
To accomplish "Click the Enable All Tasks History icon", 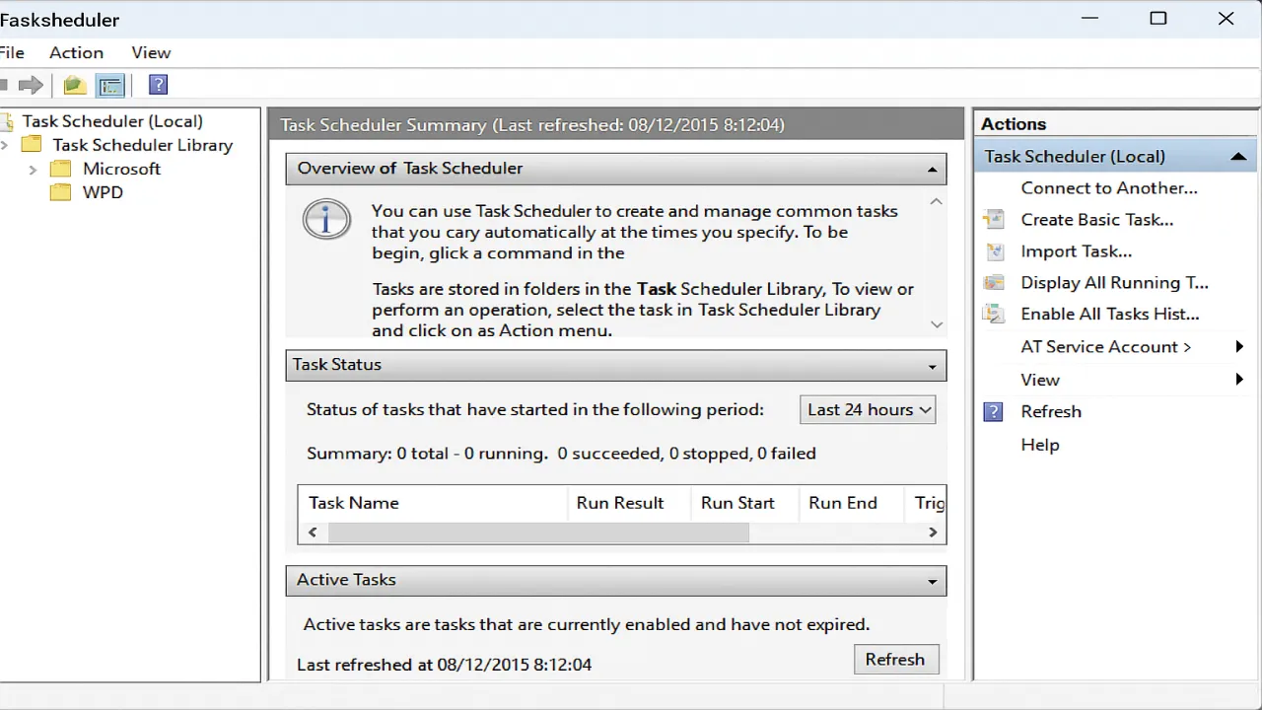I will click(994, 315).
